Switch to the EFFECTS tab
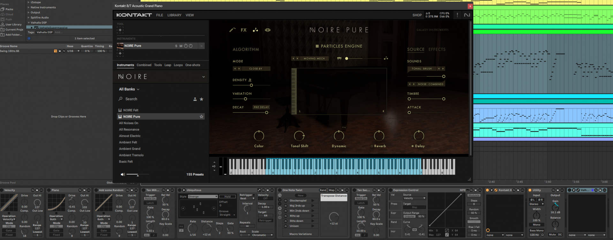Image resolution: width=613 pixels, height=240 pixels. pyautogui.click(x=437, y=49)
